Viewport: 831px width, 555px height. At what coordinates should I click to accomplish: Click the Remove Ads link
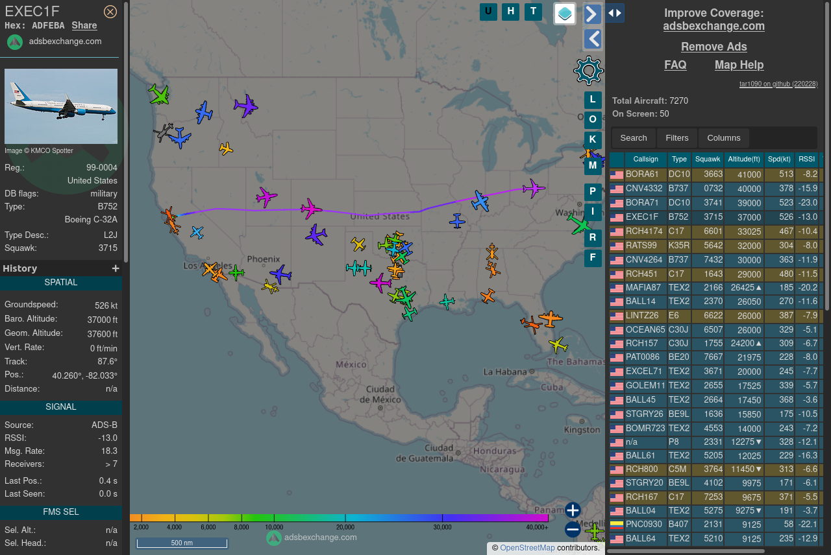click(x=714, y=47)
